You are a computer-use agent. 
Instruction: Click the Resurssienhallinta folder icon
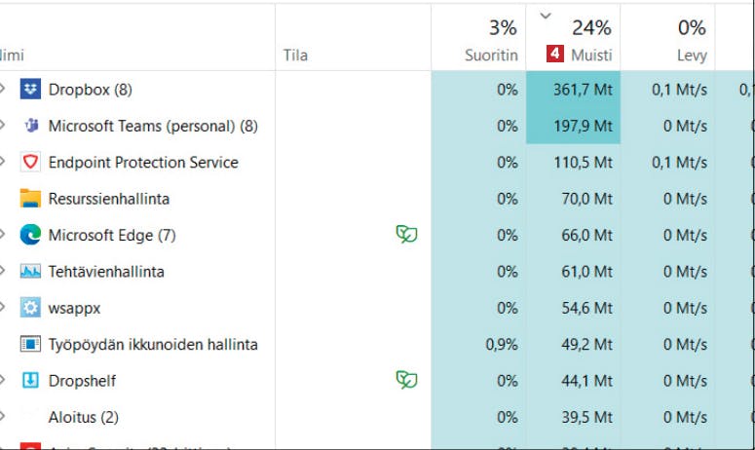click(30, 199)
